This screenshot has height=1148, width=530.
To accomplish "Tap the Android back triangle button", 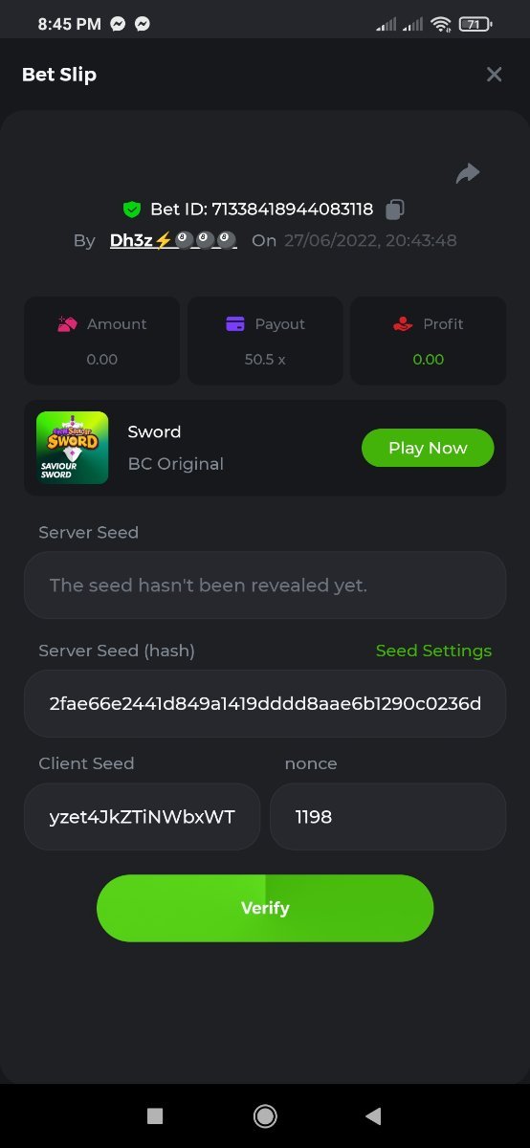I will tap(373, 1115).
